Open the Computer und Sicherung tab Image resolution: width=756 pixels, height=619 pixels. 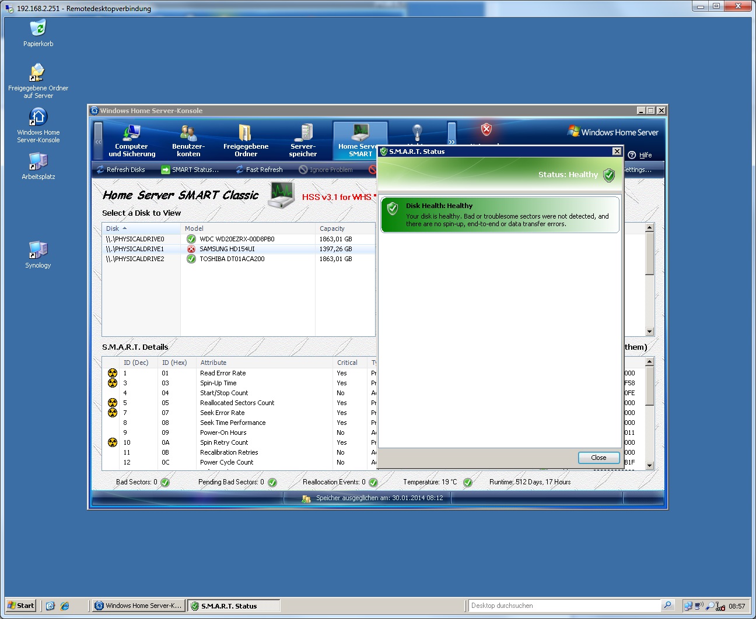(132, 141)
